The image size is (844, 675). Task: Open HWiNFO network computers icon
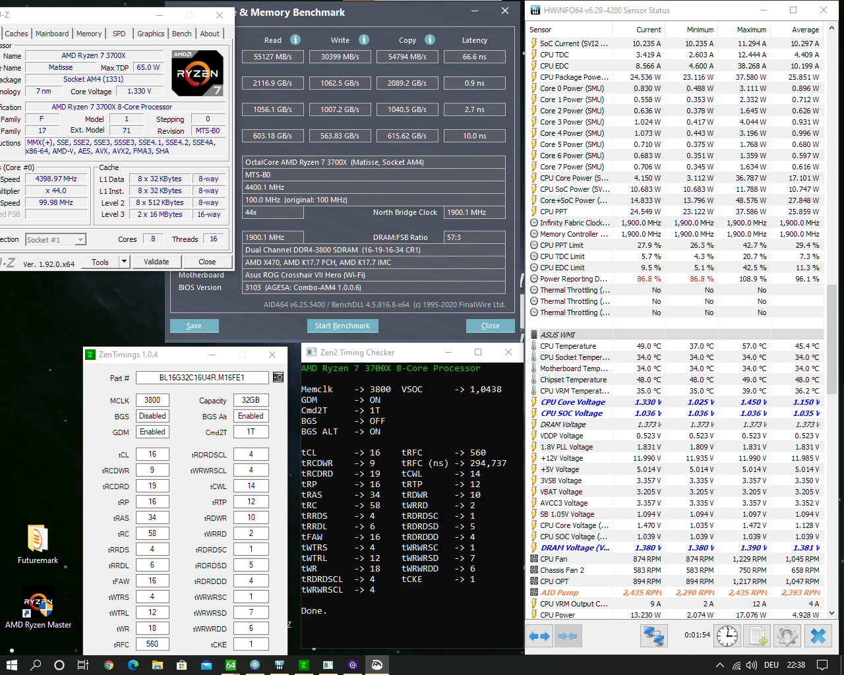(x=654, y=636)
